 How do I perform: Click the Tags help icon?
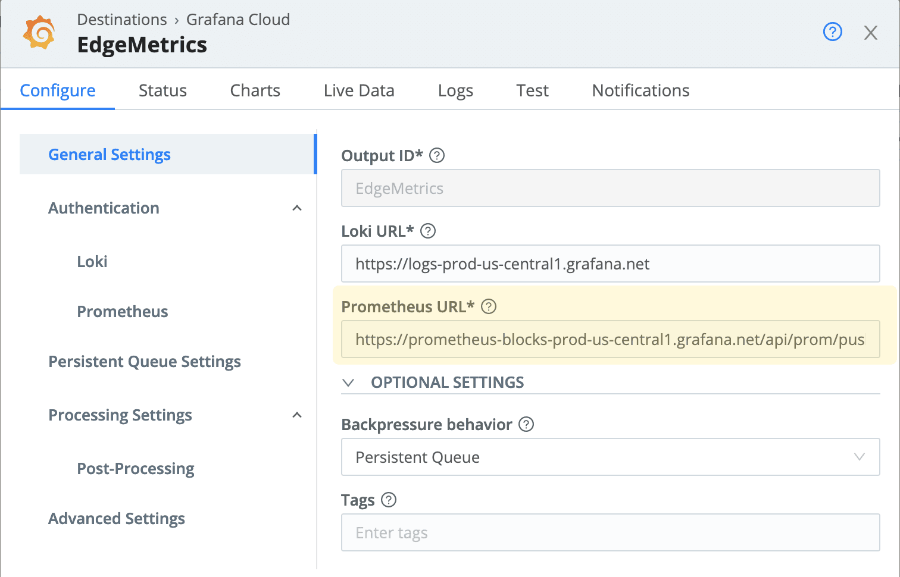(x=389, y=500)
